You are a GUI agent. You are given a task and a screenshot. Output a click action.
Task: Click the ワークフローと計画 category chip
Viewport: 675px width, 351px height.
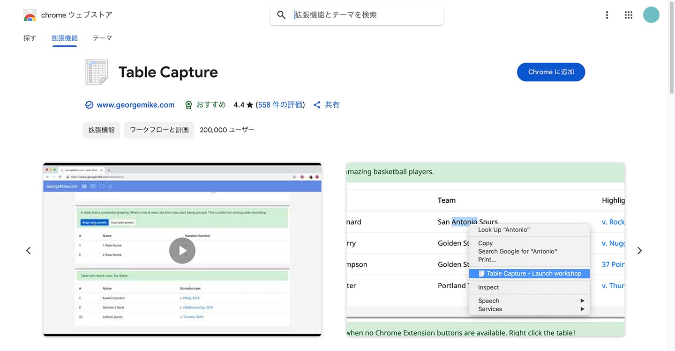(159, 130)
